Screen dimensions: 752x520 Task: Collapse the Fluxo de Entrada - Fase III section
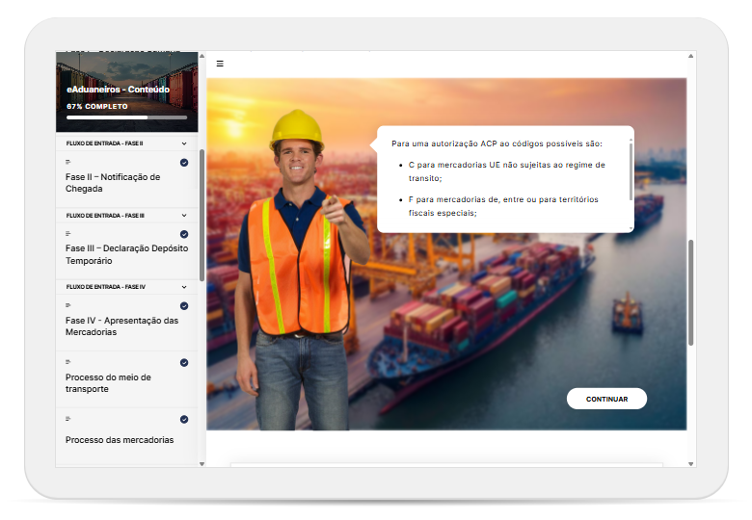[x=184, y=216]
